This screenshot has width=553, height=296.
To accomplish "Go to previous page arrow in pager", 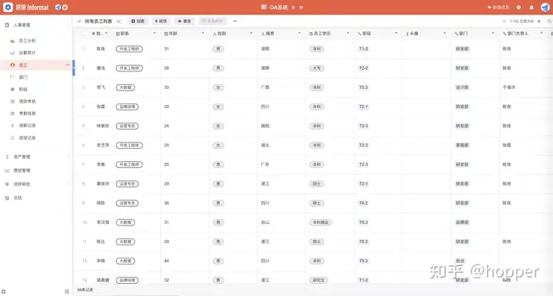I will [505, 21].
